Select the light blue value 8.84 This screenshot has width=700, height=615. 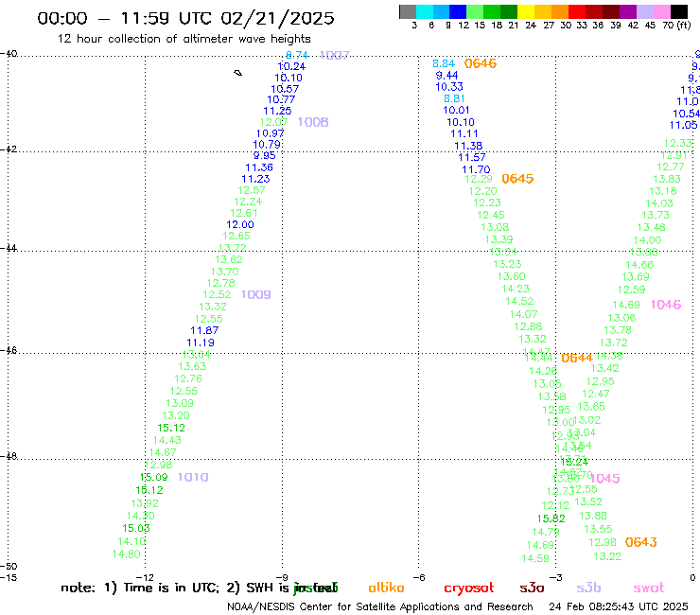point(444,63)
